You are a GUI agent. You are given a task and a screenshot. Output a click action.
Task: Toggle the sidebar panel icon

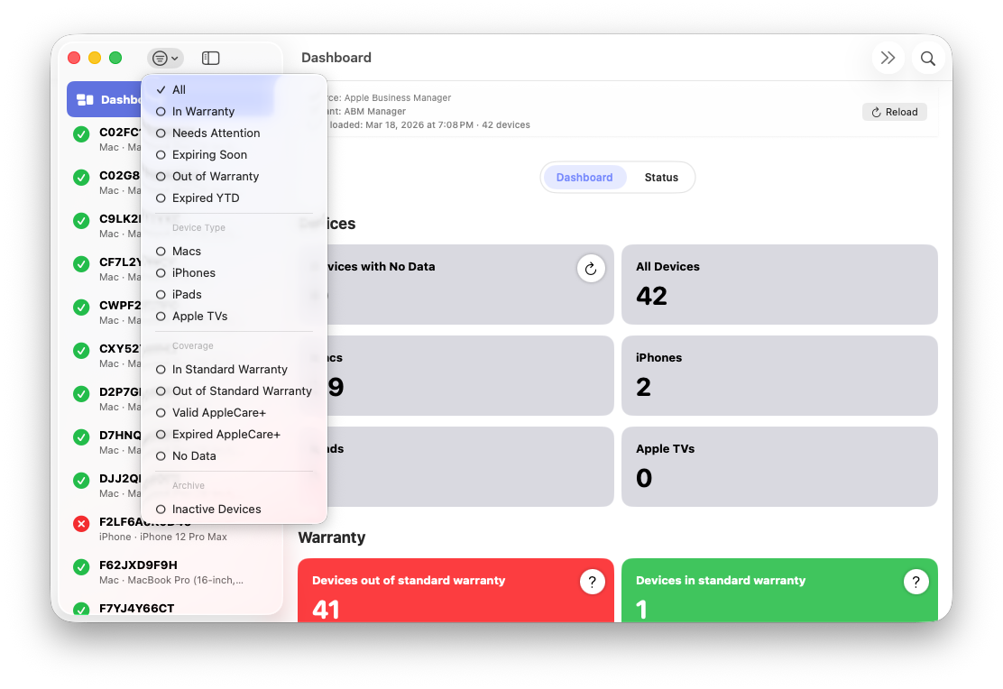pos(210,58)
